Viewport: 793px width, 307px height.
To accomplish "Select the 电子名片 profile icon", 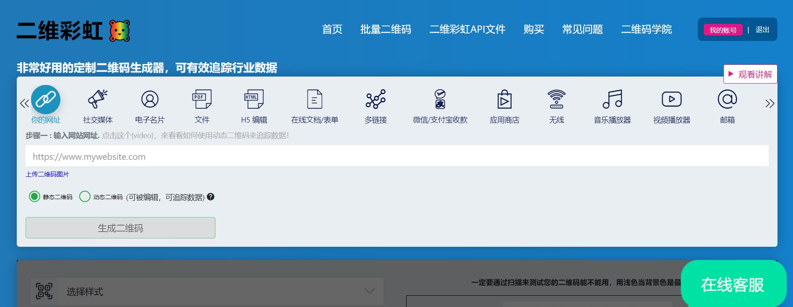I will click(150, 99).
